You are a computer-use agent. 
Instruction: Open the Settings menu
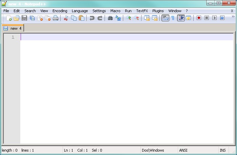(x=99, y=11)
